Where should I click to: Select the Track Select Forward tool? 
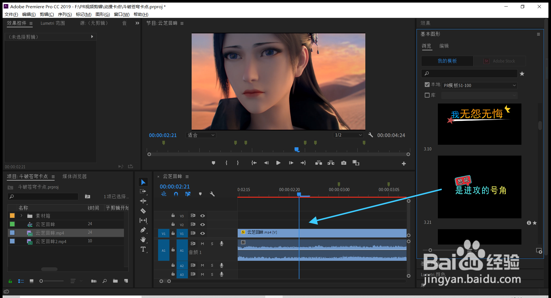(143, 191)
